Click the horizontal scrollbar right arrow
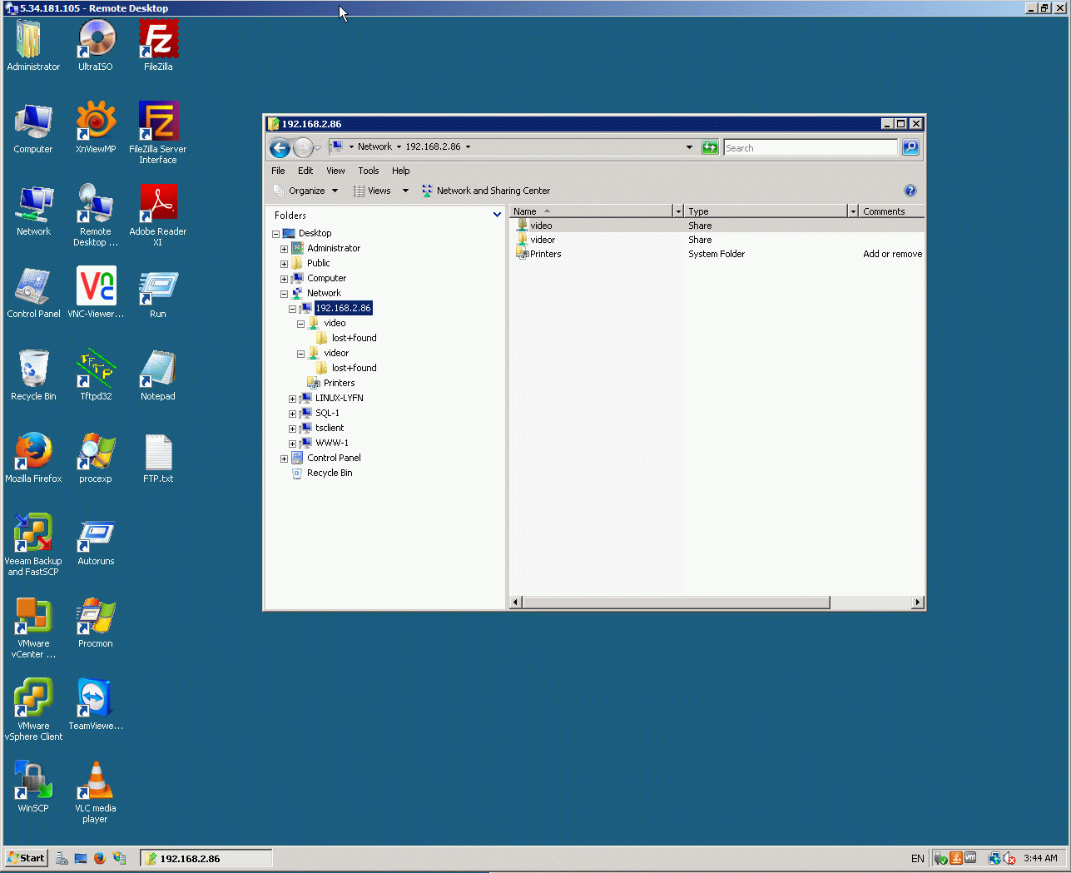Screen dimensions: 1071x873 [918, 603]
